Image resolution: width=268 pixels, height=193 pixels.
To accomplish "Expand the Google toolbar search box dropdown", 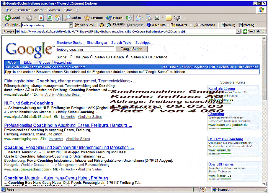I will pos(71,25).
